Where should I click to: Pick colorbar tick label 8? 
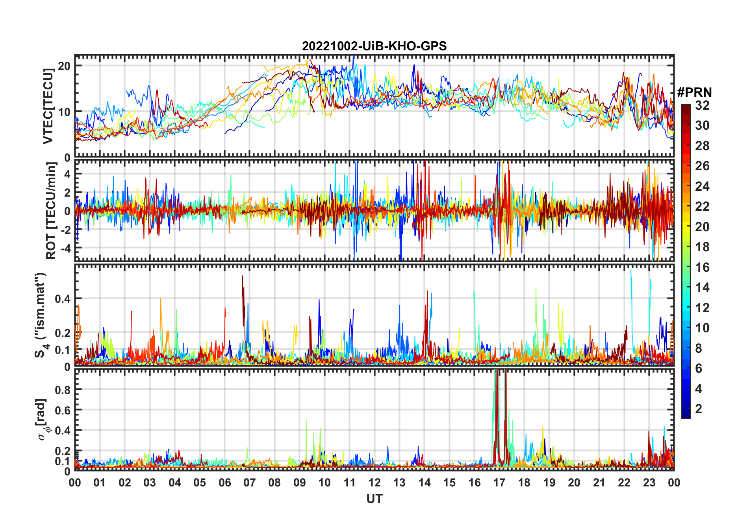click(699, 348)
